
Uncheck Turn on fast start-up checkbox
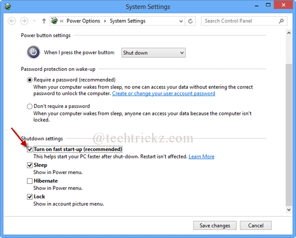(x=30, y=149)
